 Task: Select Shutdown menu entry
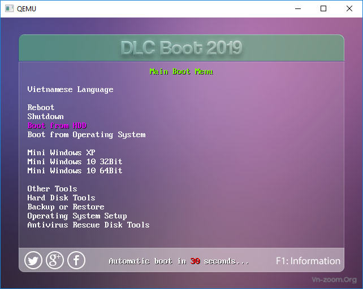pyautogui.click(x=45, y=116)
